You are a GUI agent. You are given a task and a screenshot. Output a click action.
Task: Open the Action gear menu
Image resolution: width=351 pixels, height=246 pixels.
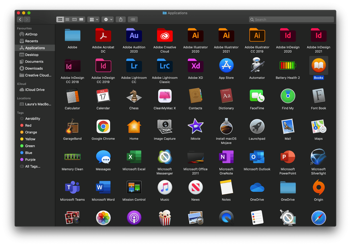click(108, 19)
